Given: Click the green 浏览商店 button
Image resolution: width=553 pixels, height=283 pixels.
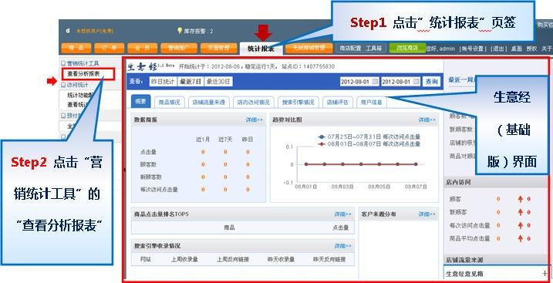Looking at the screenshot, I should point(407,49).
